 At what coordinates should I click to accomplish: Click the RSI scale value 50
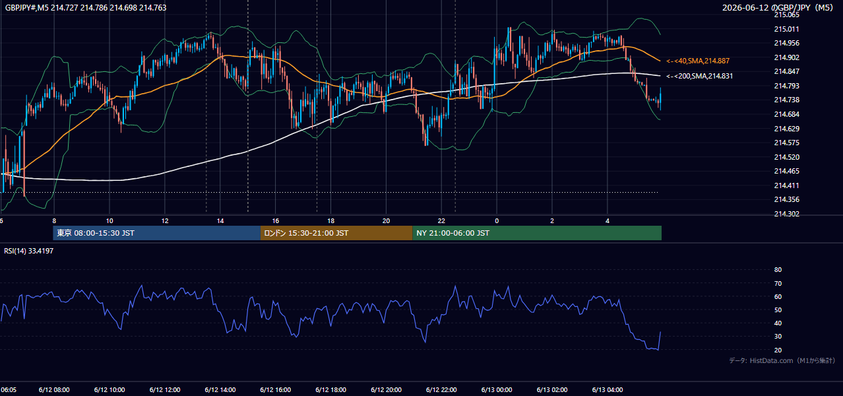pos(778,310)
